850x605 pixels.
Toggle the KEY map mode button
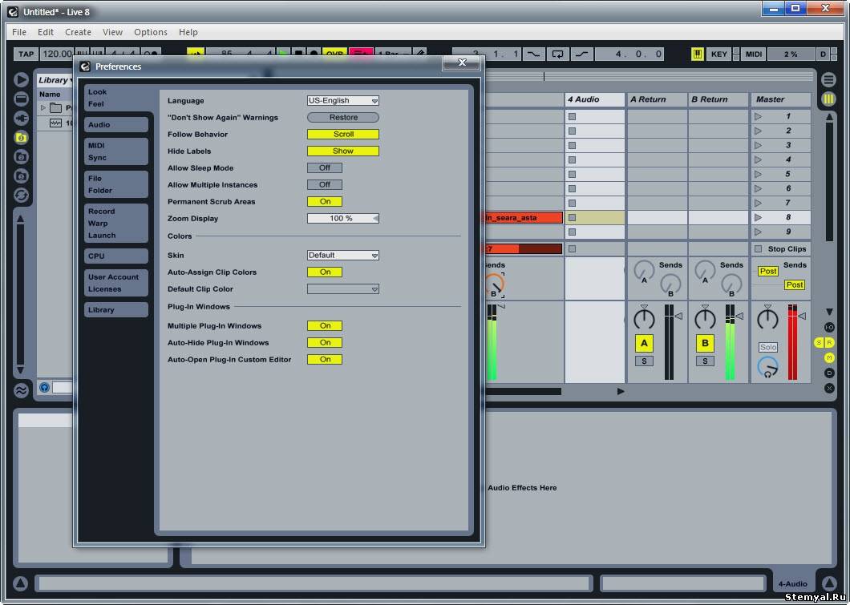(x=718, y=54)
